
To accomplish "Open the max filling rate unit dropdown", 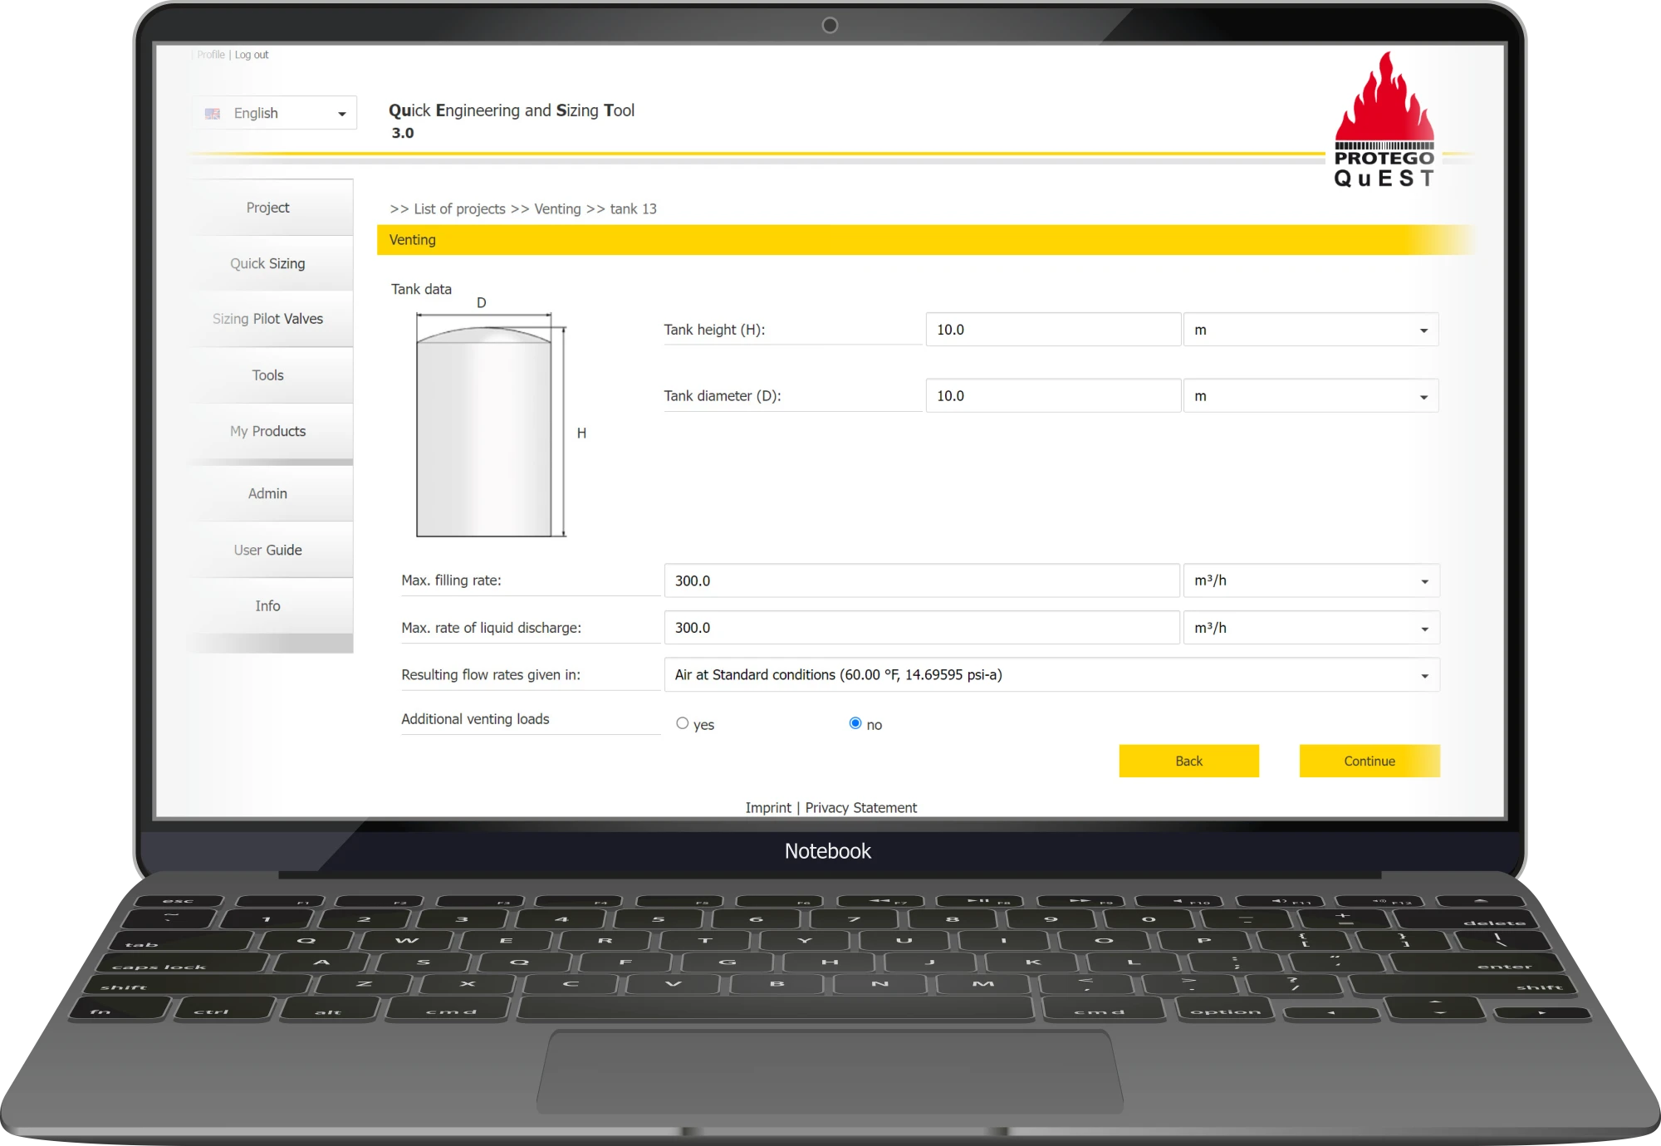I will tap(1310, 581).
